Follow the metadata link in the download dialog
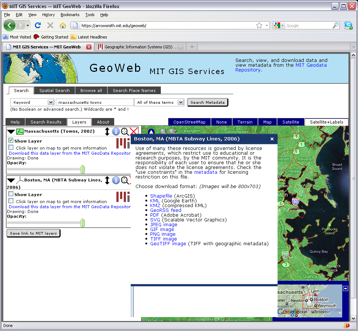Image resolution: width=358 pixels, height=331 pixels. click(x=206, y=172)
